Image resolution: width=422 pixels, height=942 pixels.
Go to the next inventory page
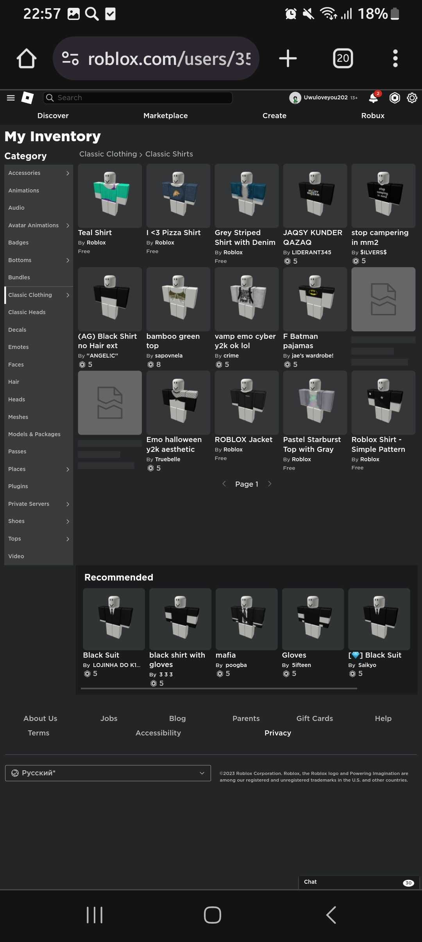tap(270, 484)
